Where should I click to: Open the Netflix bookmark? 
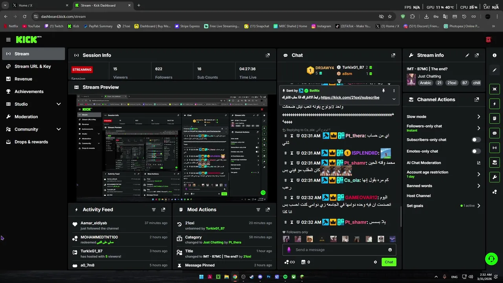11,26
